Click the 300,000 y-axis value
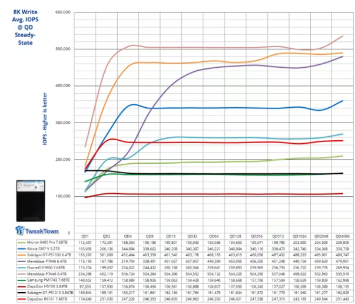 coord(63,123)
